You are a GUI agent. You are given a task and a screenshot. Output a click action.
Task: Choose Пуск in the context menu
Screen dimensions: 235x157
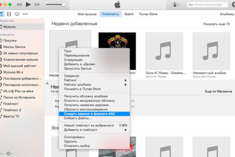coord(94,51)
